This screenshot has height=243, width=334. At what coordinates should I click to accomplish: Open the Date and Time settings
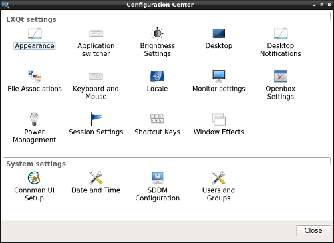tap(96, 178)
